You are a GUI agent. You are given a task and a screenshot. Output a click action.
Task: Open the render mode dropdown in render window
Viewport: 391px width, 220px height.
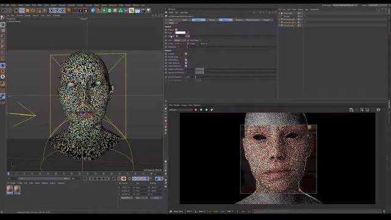[x=181, y=110]
